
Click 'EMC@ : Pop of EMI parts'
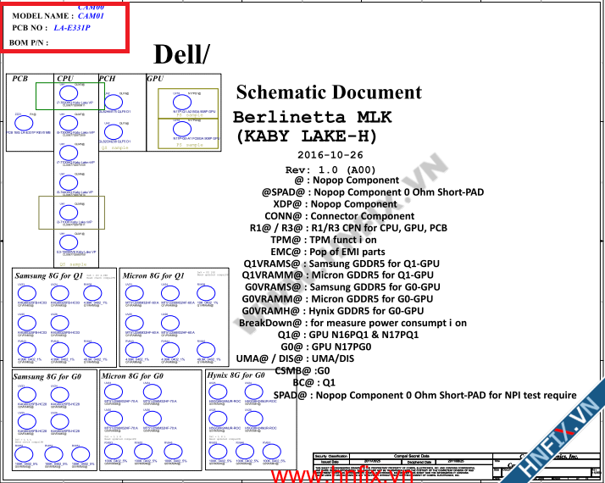pyautogui.click(x=328, y=252)
